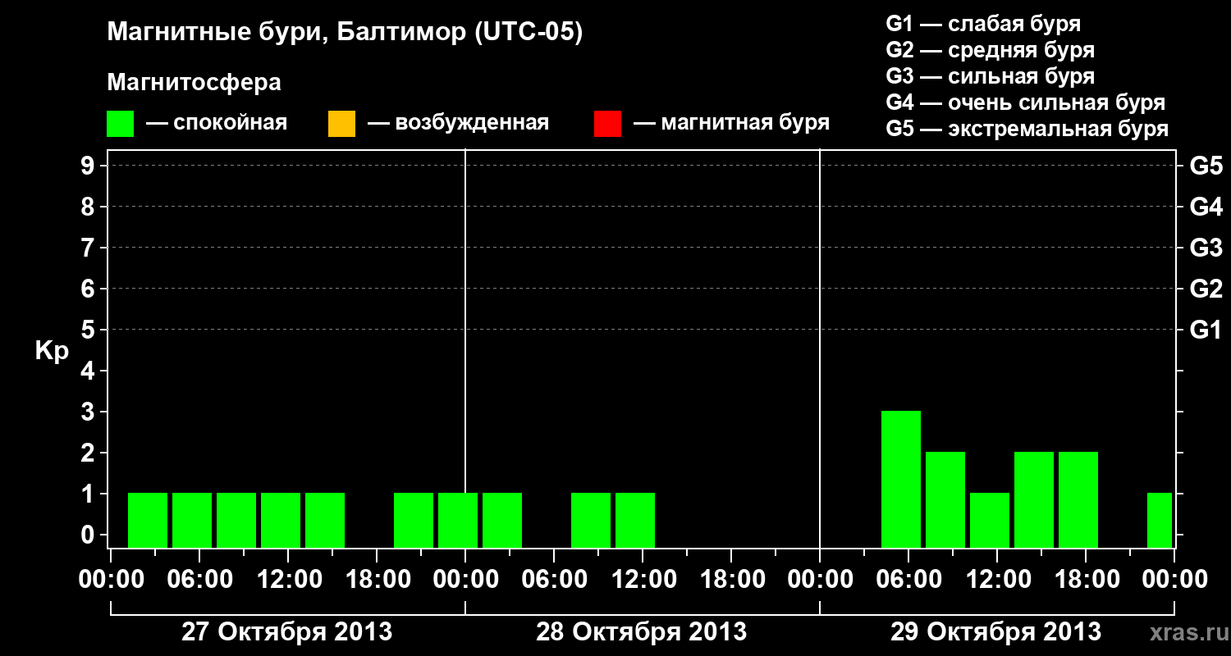
Task: Click the 'Kp' axis title
Action: (52, 351)
